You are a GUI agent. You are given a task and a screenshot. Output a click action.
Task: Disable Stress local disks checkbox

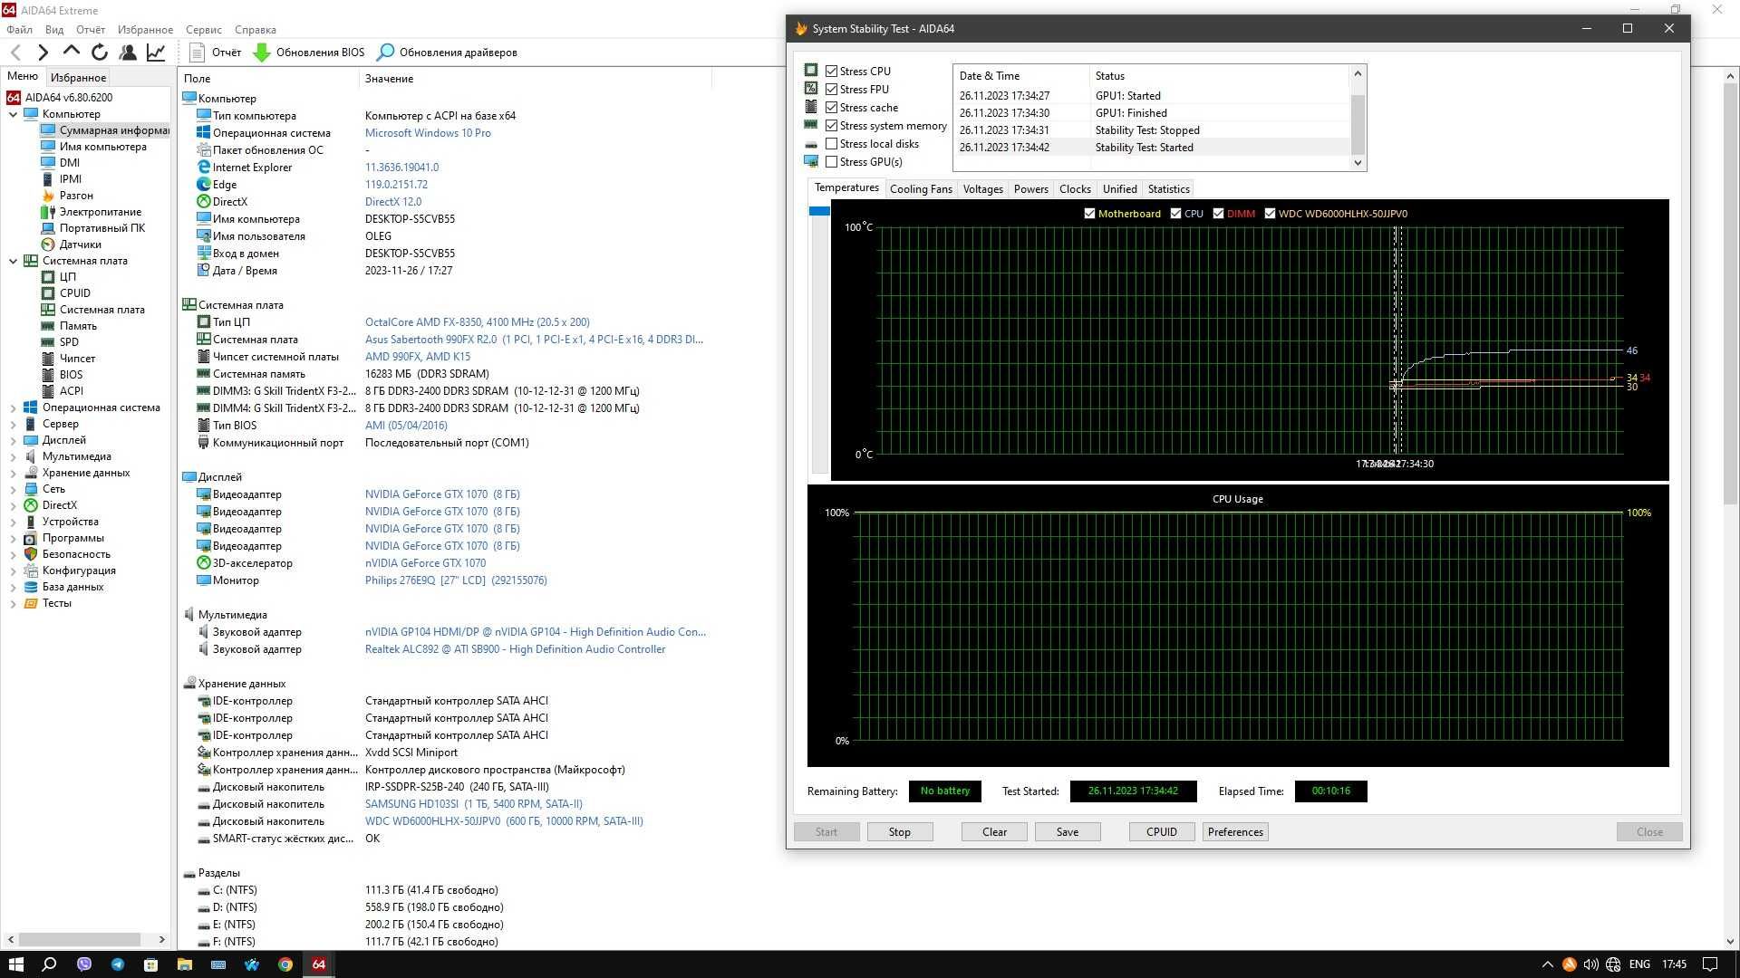coord(832,143)
